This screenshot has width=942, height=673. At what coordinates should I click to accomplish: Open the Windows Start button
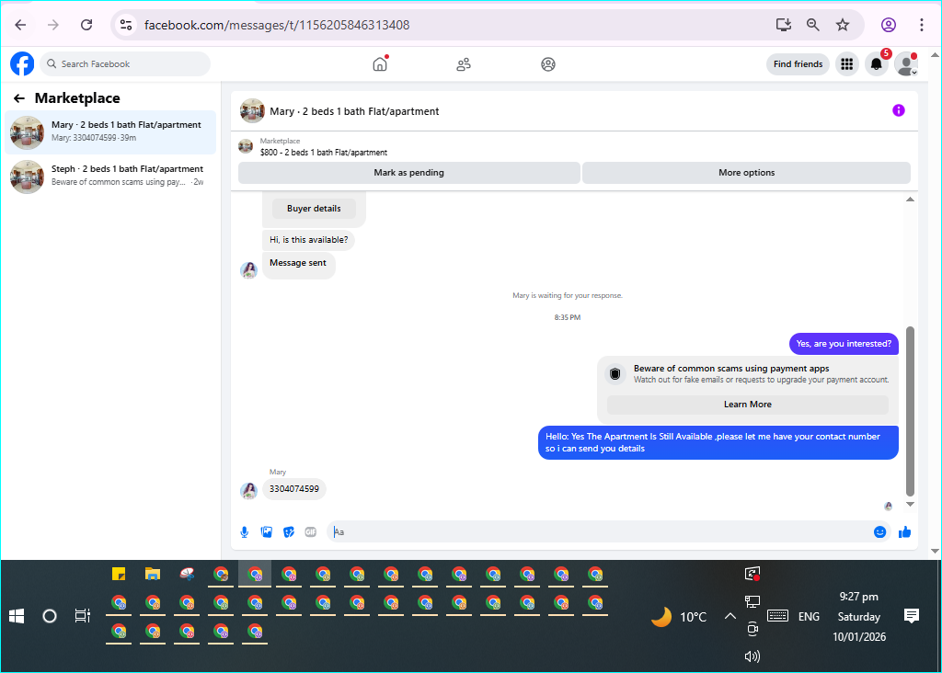click(17, 616)
